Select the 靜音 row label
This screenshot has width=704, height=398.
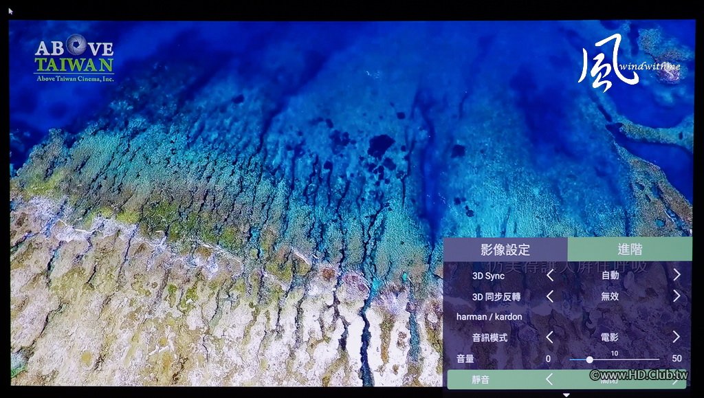pos(481,380)
